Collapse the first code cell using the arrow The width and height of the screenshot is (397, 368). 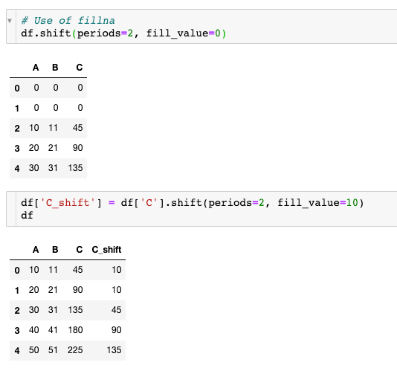pos(10,21)
